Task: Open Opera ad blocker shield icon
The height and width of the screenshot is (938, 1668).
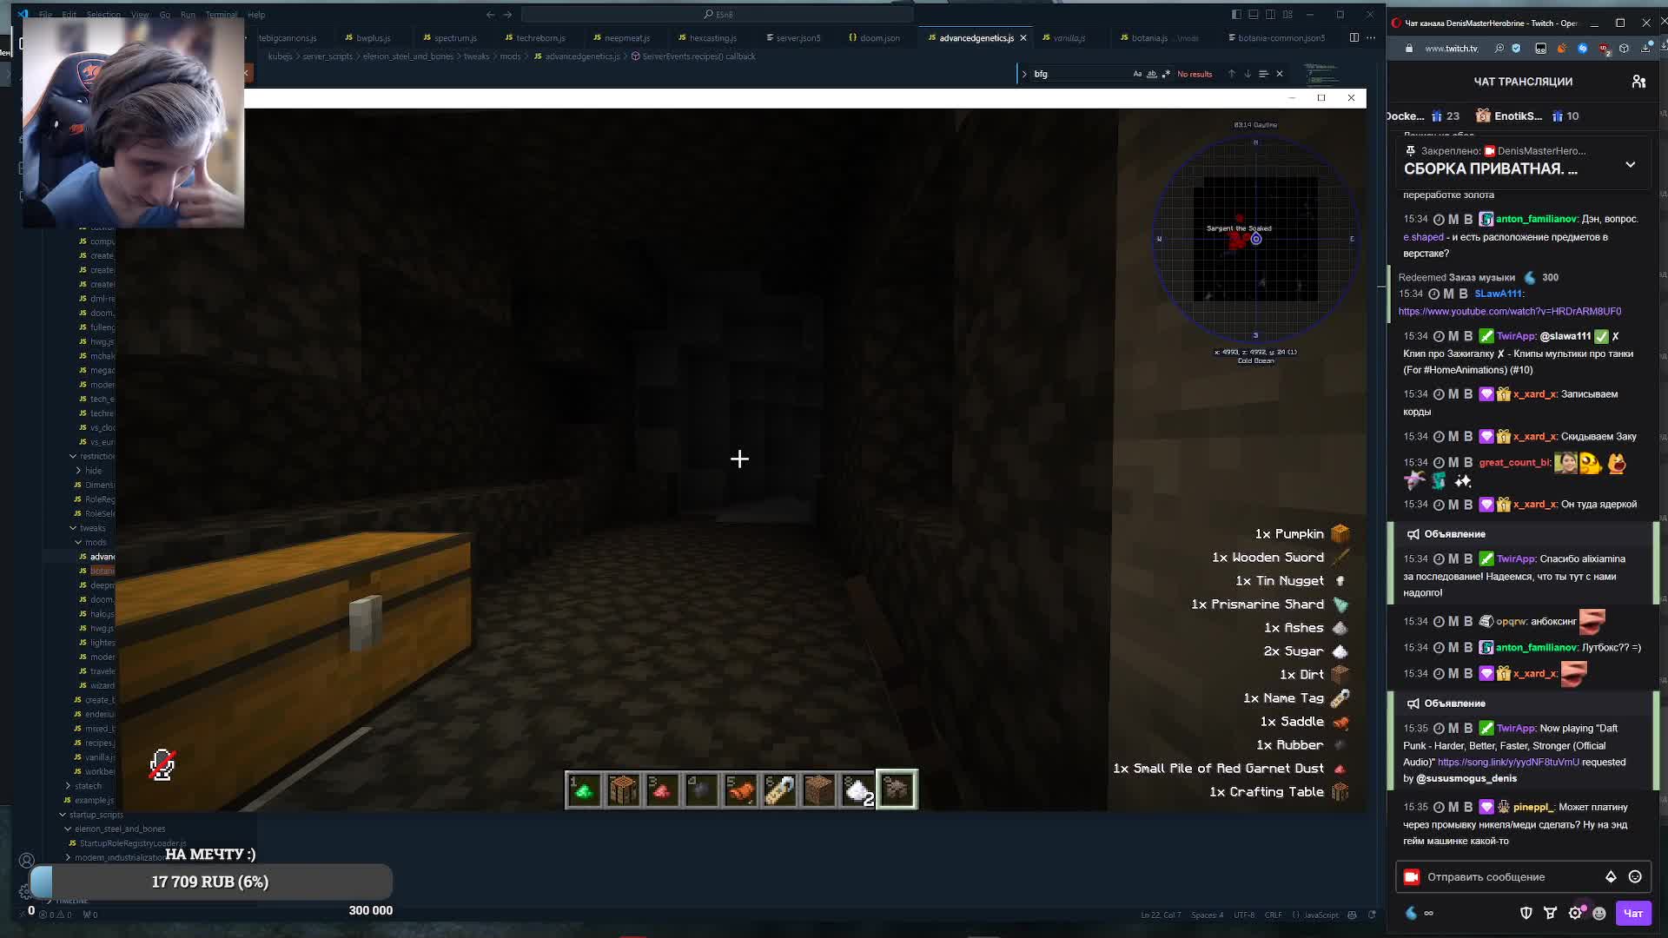Action: [1517, 49]
